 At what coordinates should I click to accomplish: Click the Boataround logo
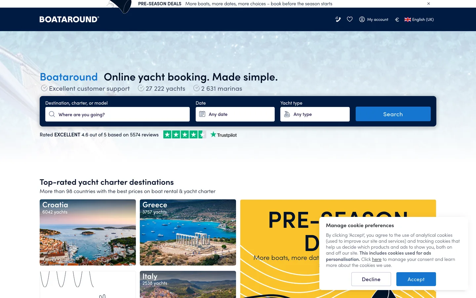[x=69, y=20]
